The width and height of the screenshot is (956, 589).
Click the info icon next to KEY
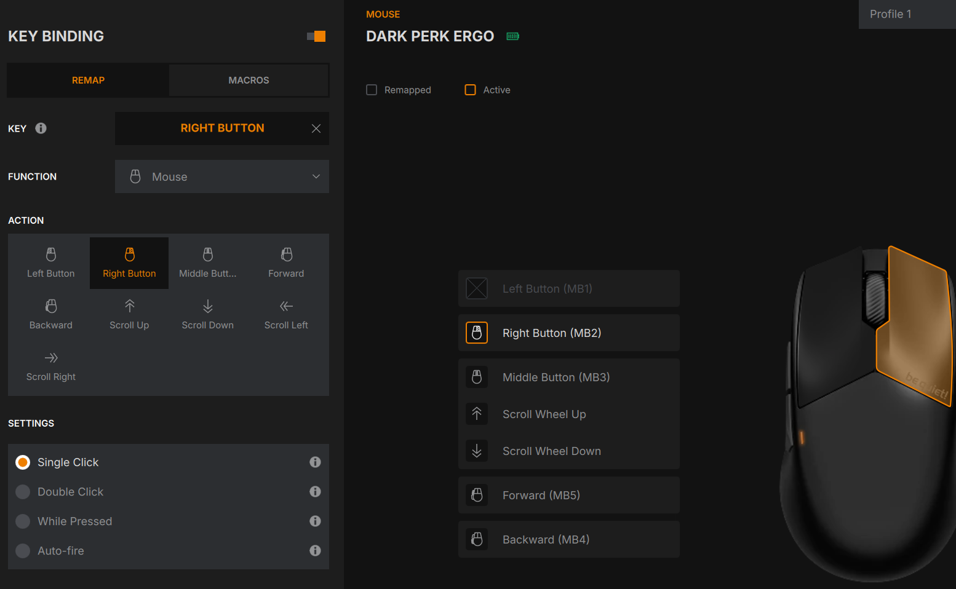41,128
